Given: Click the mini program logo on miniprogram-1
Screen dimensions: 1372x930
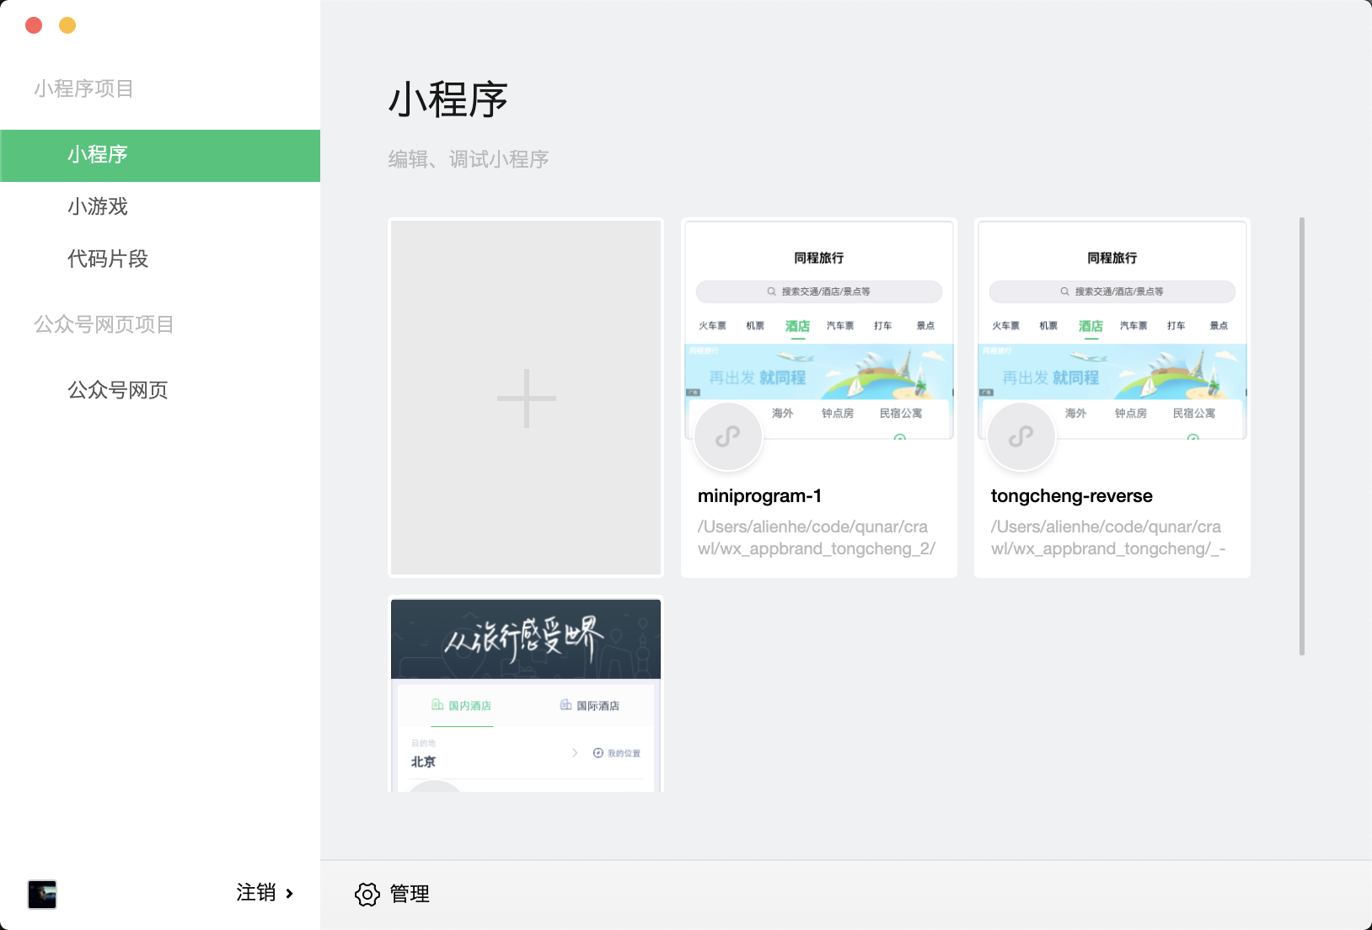Looking at the screenshot, I should (728, 436).
